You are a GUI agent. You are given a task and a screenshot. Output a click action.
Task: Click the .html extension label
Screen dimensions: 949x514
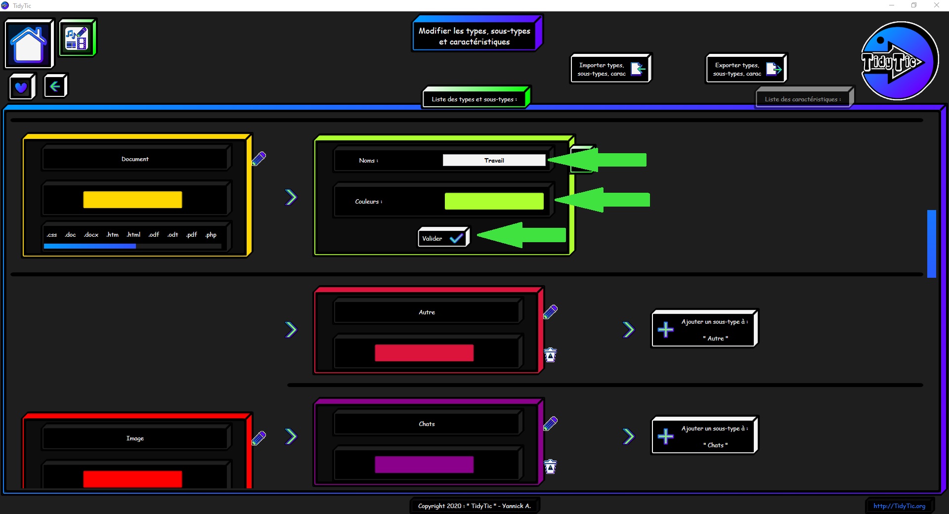[x=133, y=235]
